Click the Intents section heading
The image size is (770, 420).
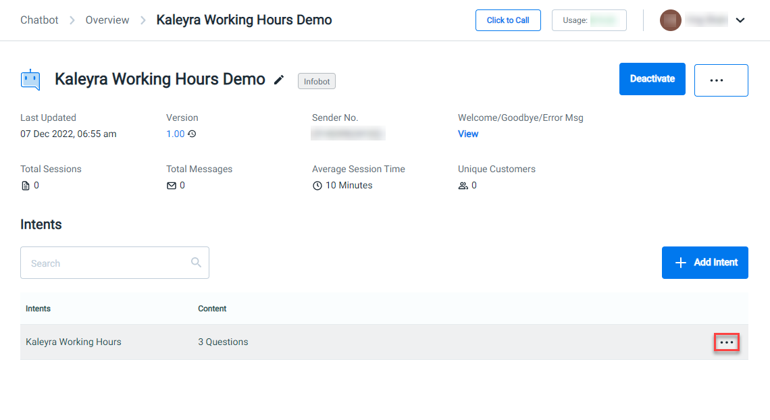[x=41, y=224]
